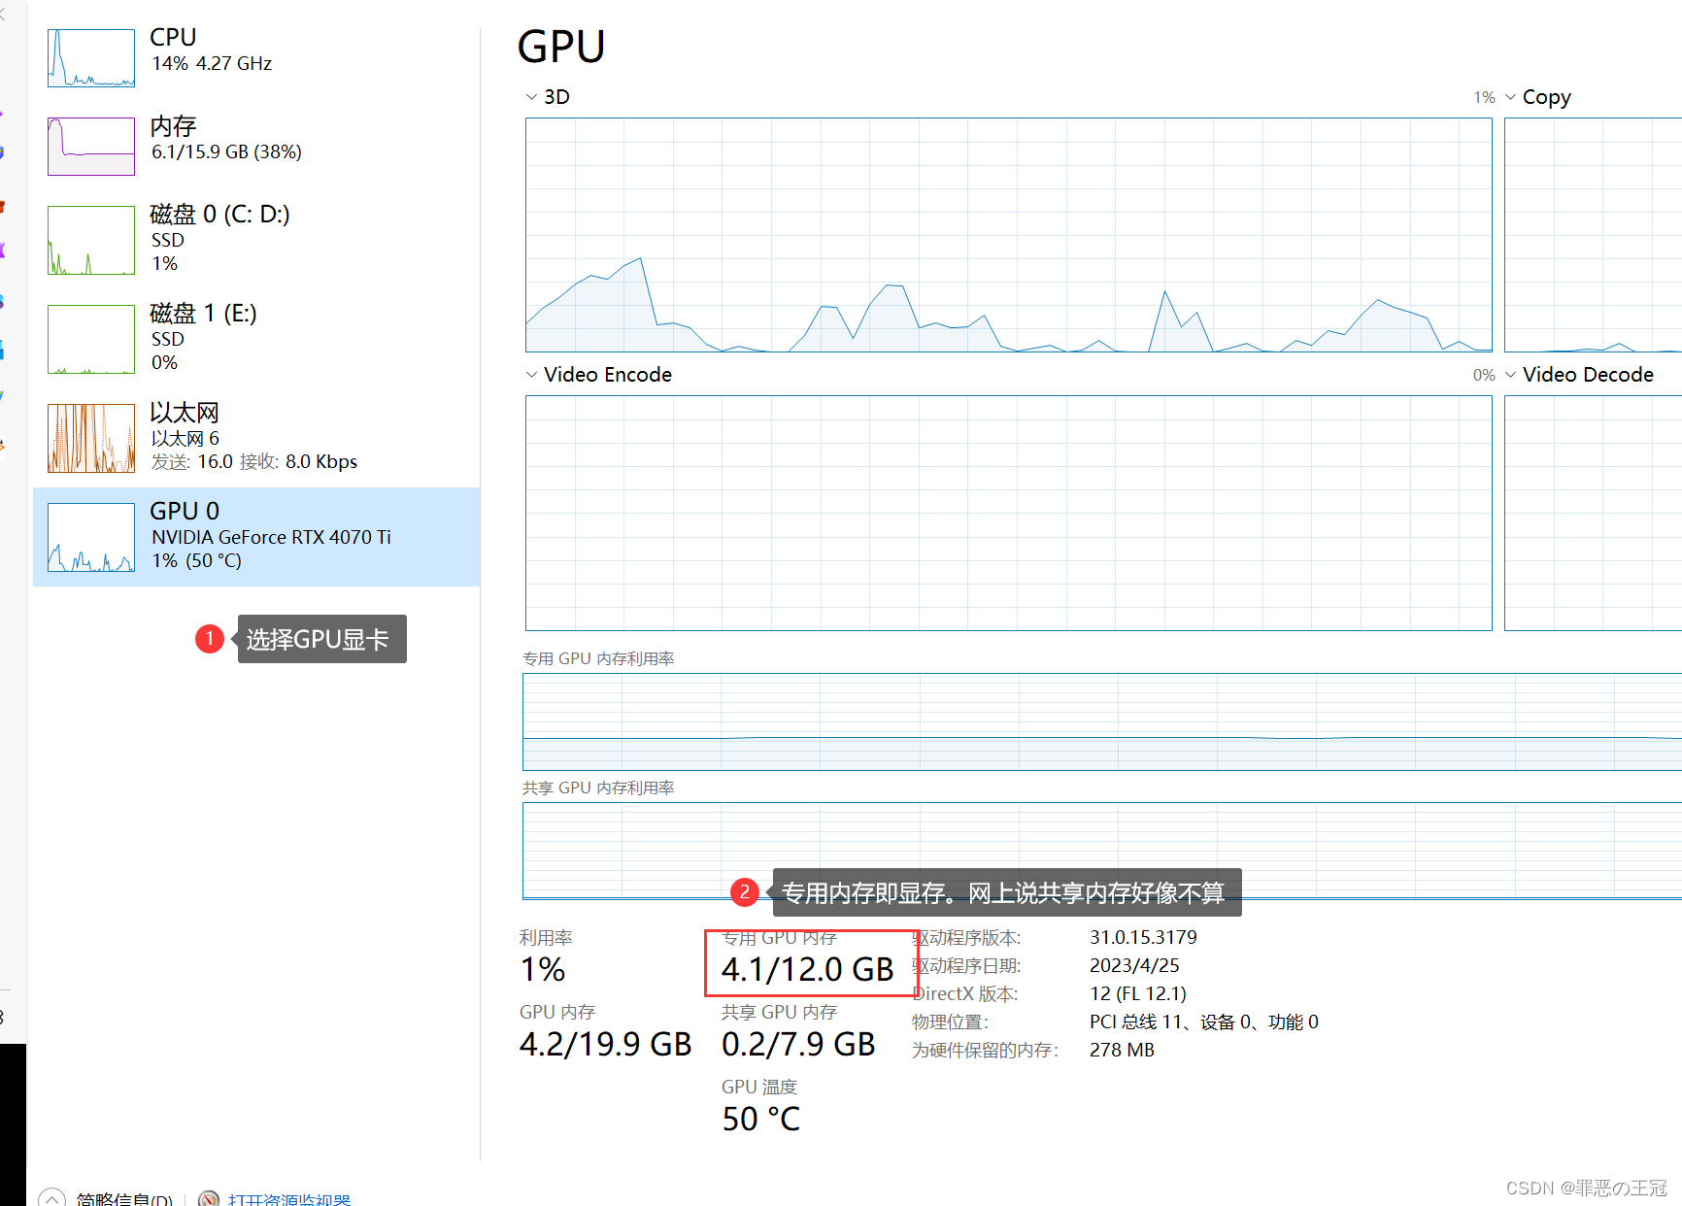Open 磁盘 0 (C: D:) performance view

coord(256,239)
